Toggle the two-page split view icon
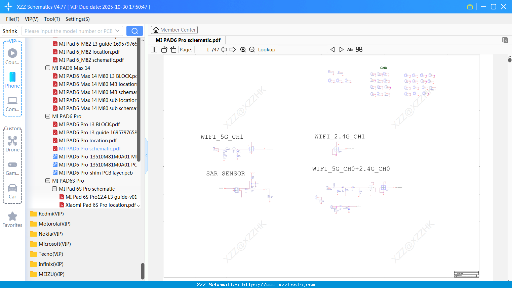 click(154, 50)
